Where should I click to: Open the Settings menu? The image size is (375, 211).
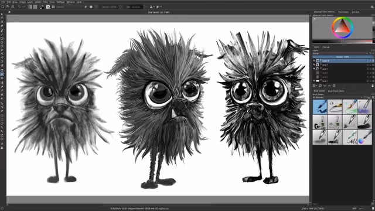click(60, 2)
